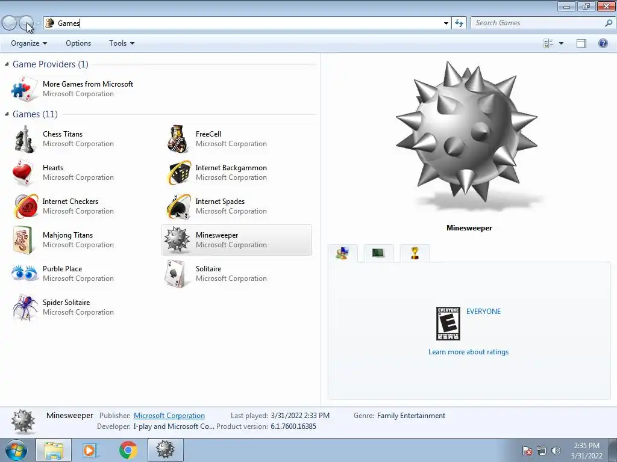Click the search magnifier icon
This screenshot has height=462, width=617.
coord(609,23)
